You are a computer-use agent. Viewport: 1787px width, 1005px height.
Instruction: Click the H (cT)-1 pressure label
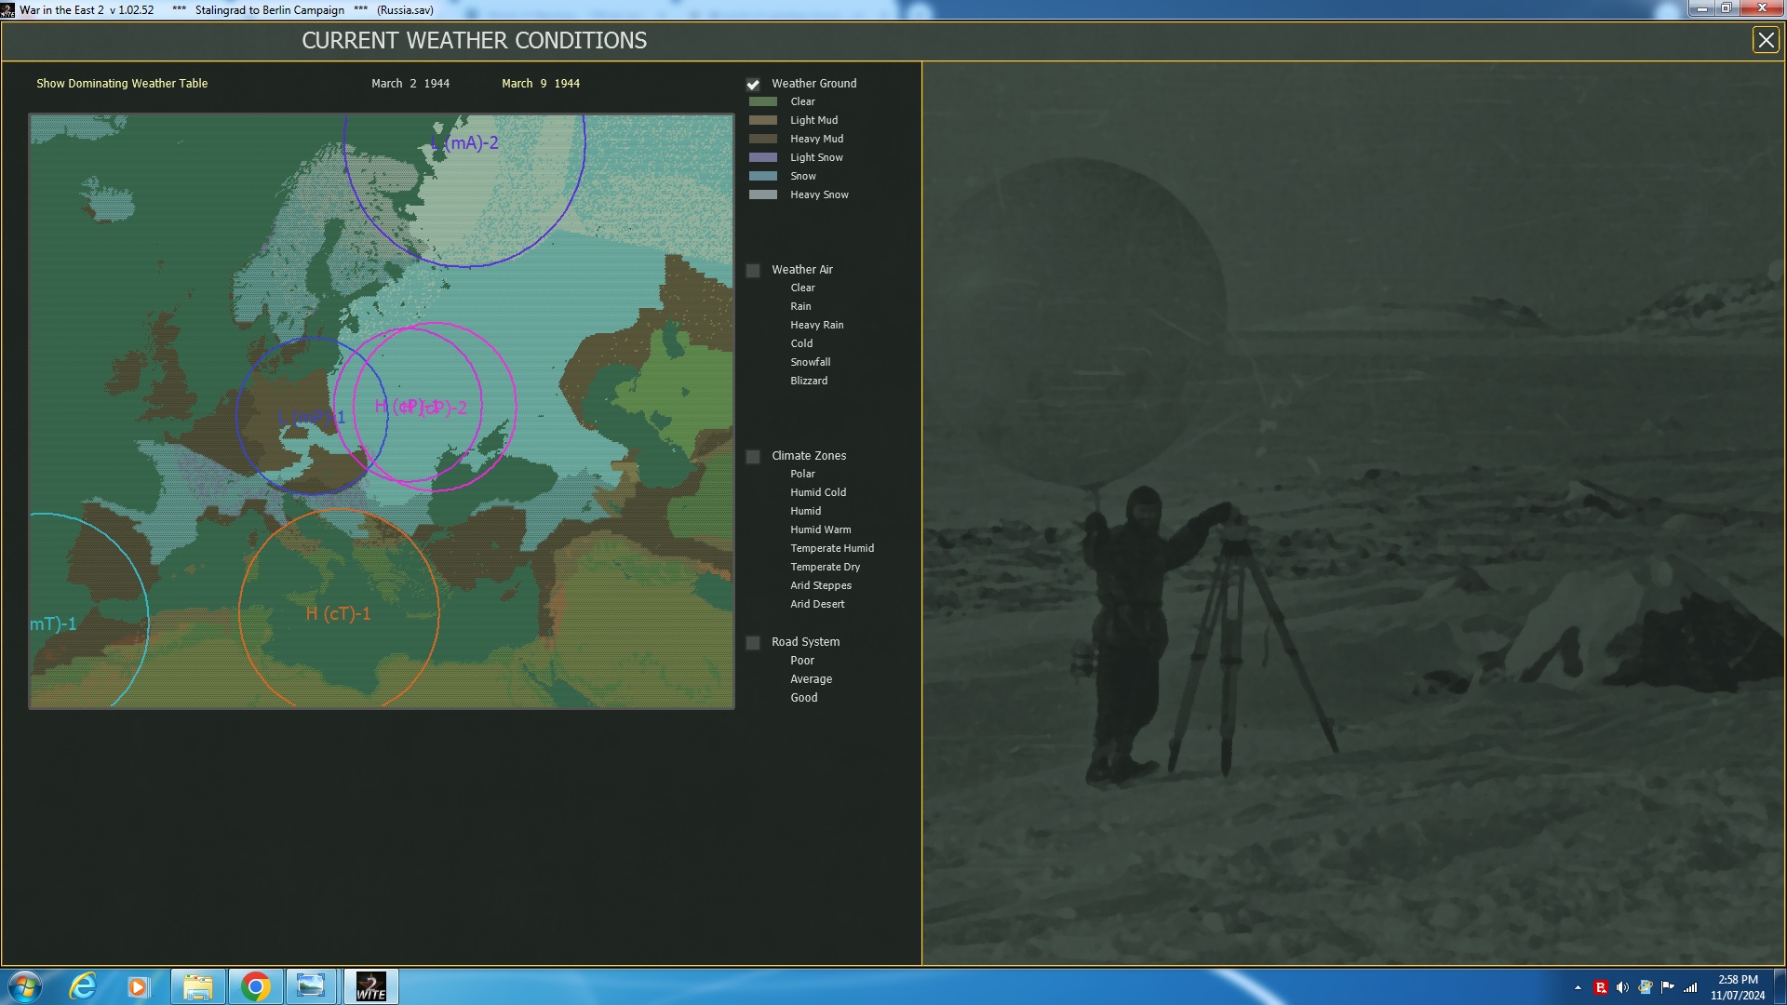[338, 614]
